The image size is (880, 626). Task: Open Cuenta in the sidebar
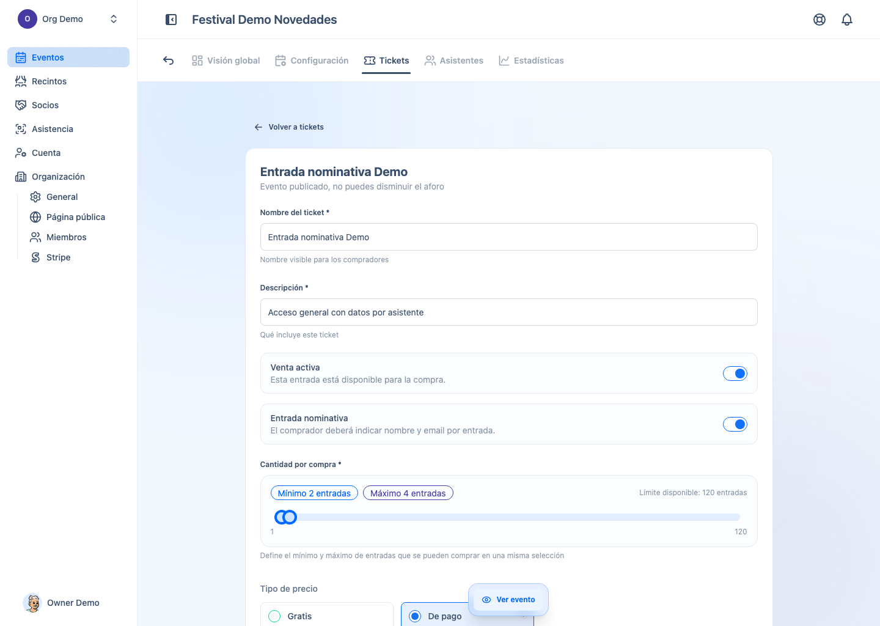point(68,153)
